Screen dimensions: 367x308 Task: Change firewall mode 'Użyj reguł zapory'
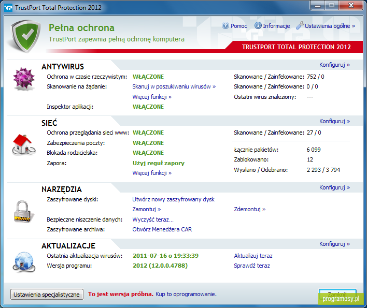[159, 163]
